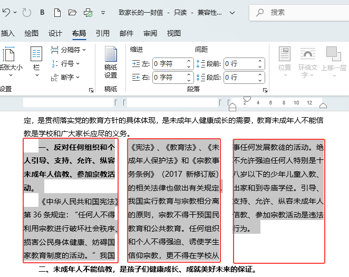Open the 绘图 tab

click(32, 33)
